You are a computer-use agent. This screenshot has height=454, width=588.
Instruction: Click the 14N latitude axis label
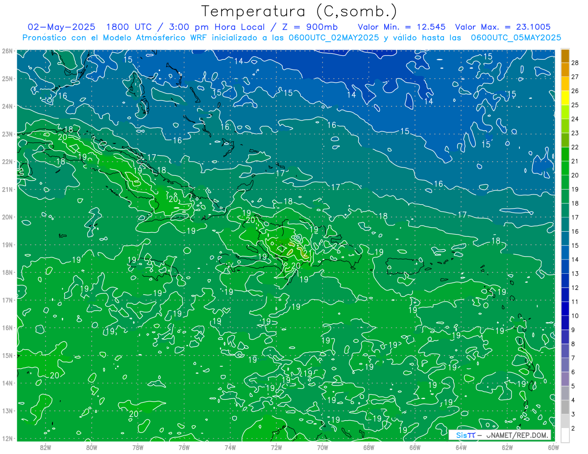(7, 383)
